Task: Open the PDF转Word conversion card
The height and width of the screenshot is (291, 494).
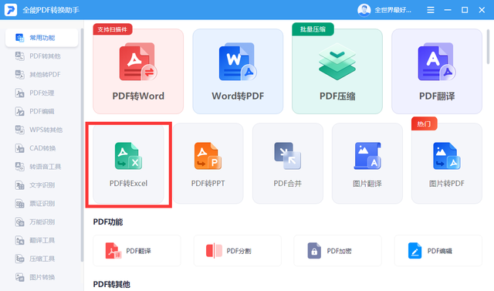Action: (x=138, y=72)
